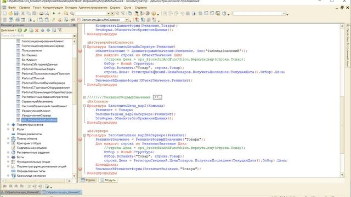Click configuration tree horizontal scroll right arrow
Screen dimensions: 351x197
click(x=70, y=181)
